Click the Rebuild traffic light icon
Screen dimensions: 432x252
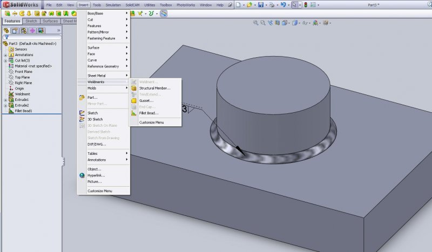(x=306, y=5)
